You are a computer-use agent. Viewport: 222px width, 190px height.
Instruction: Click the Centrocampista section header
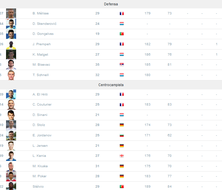(x=111, y=85)
